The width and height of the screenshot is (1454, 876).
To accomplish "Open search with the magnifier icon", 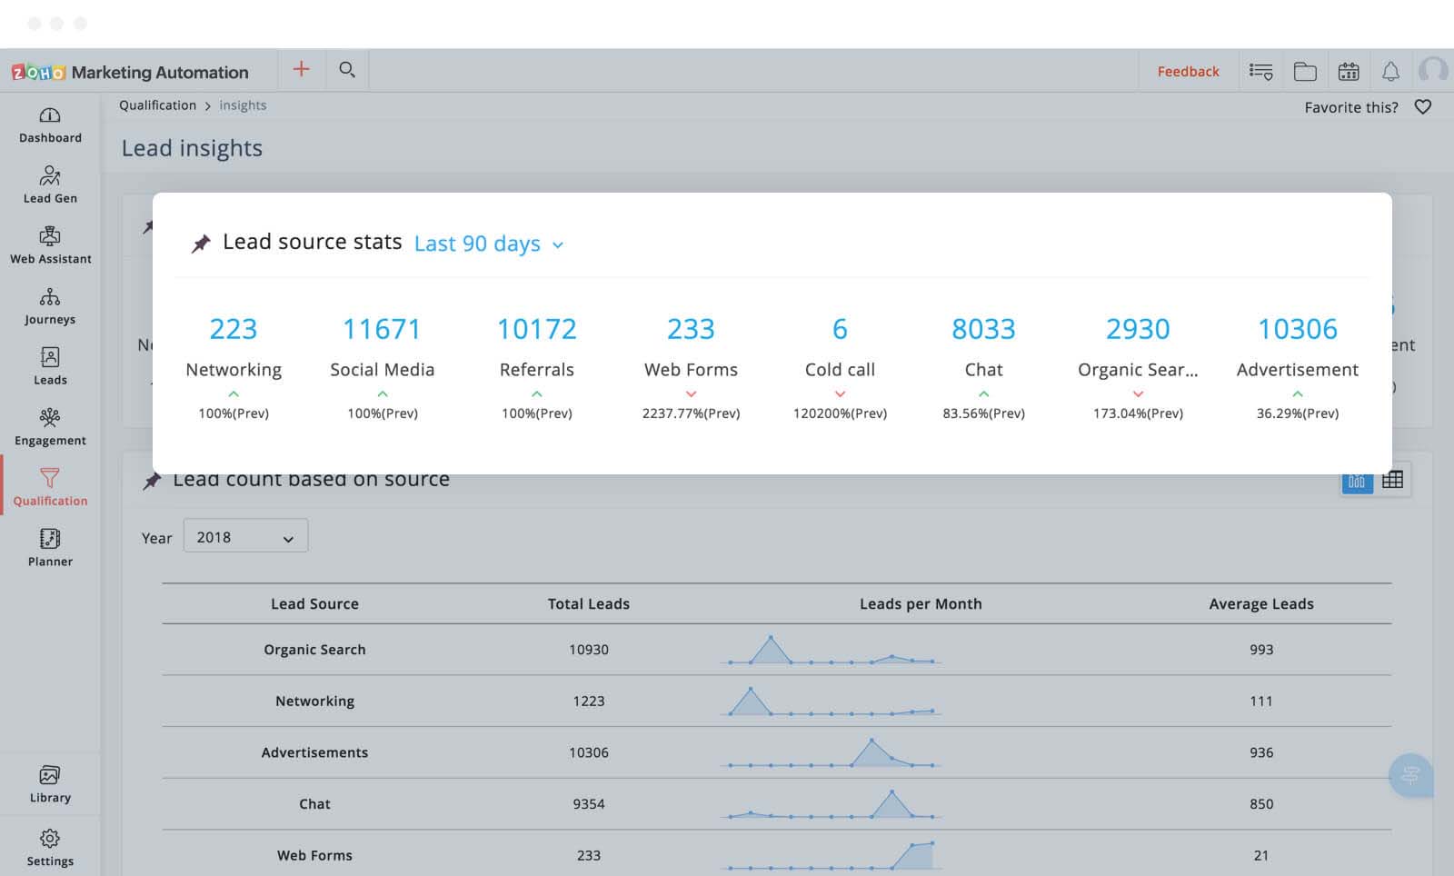I will [x=346, y=70].
